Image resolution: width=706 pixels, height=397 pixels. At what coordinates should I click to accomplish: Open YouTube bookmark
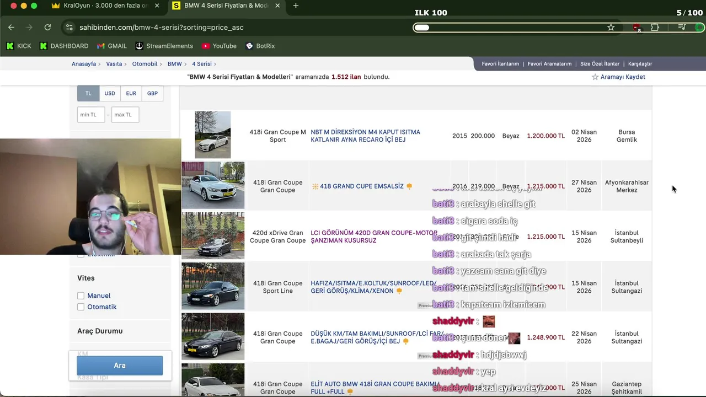pos(220,46)
